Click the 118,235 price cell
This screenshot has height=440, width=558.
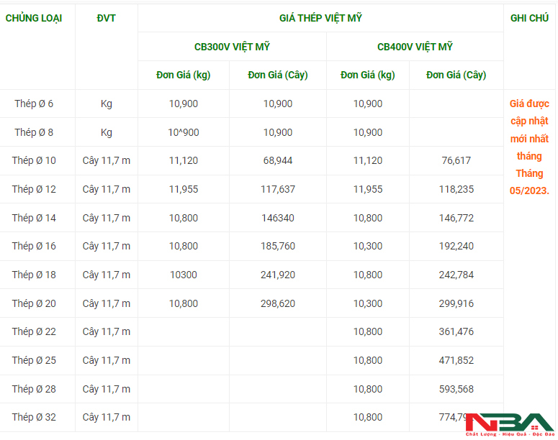pyautogui.click(x=456, y=189)
